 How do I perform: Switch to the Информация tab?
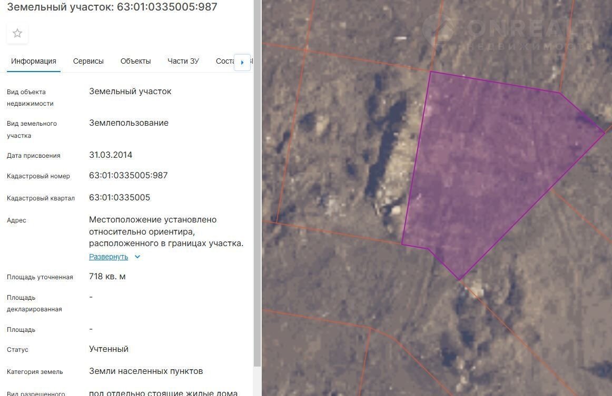34,61
